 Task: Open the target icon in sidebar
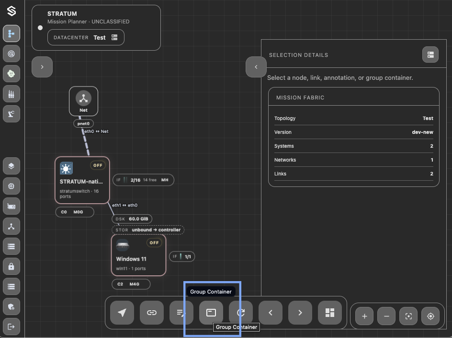[11, 54]
